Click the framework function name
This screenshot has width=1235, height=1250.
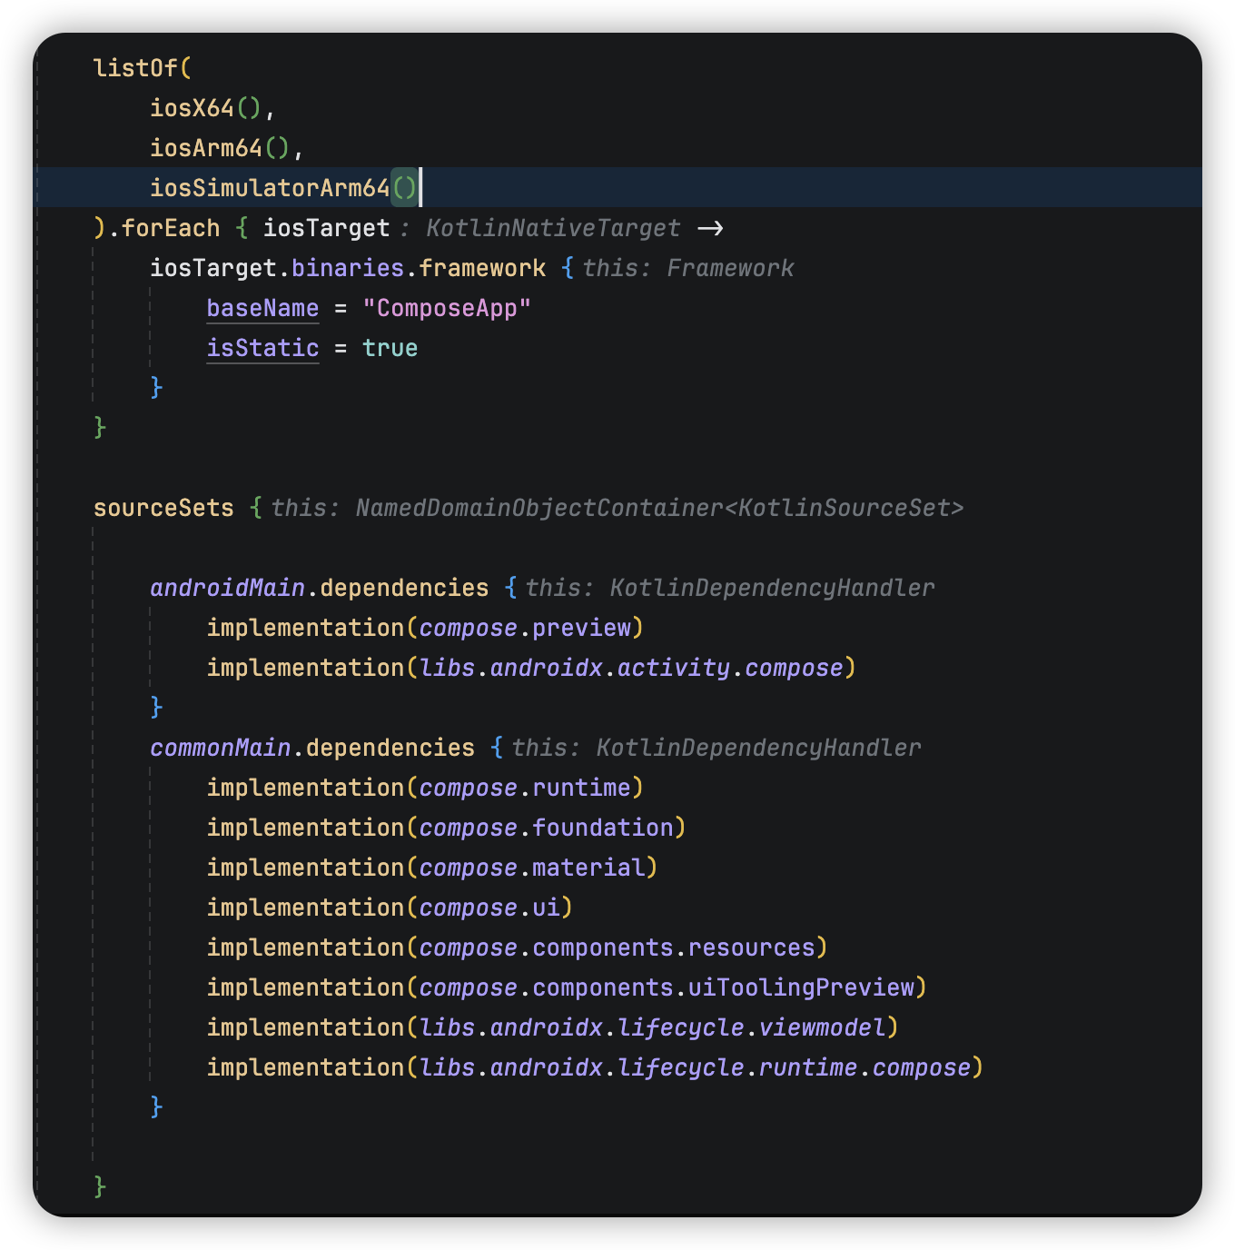tap(482, 268)
